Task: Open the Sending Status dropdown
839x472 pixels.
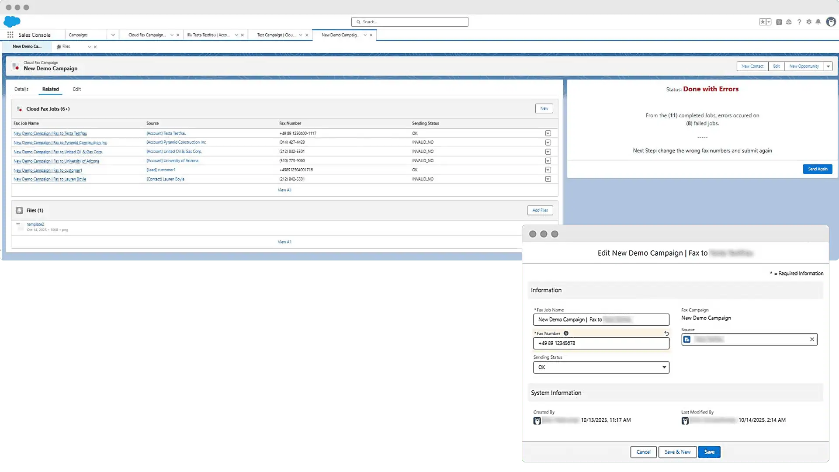Action: 601,368
